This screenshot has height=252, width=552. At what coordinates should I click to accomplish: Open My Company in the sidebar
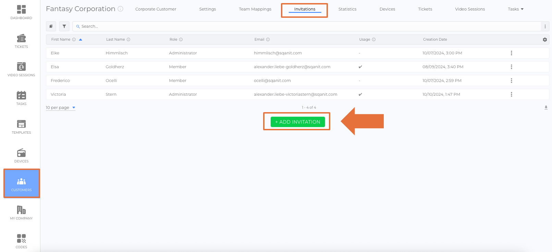21,213
